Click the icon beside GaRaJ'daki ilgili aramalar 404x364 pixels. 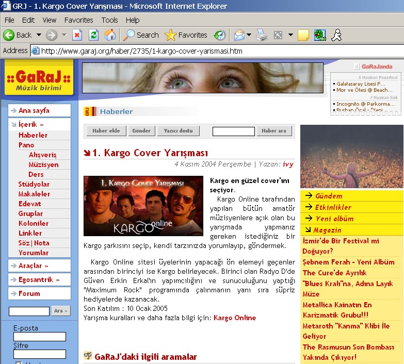(88, 356)
